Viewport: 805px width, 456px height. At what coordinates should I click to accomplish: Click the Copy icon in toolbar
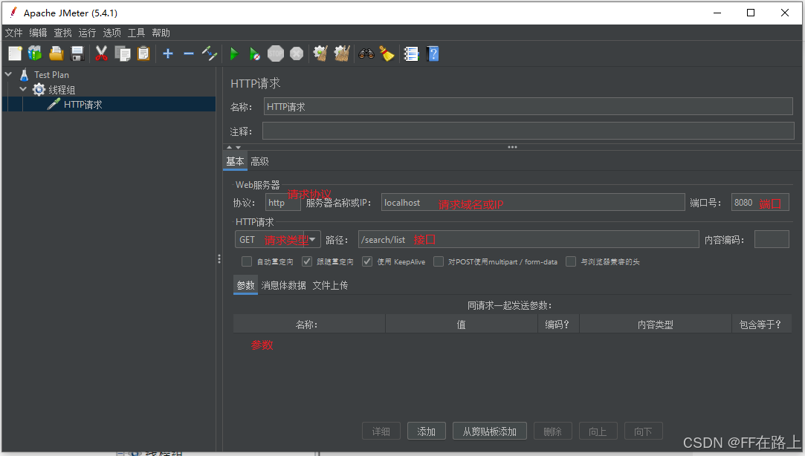click(122, 53)
